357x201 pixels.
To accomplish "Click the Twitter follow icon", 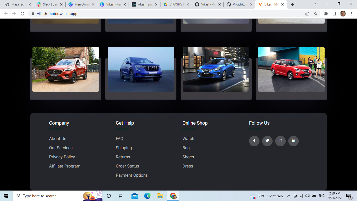I will (x=267, y=141).
